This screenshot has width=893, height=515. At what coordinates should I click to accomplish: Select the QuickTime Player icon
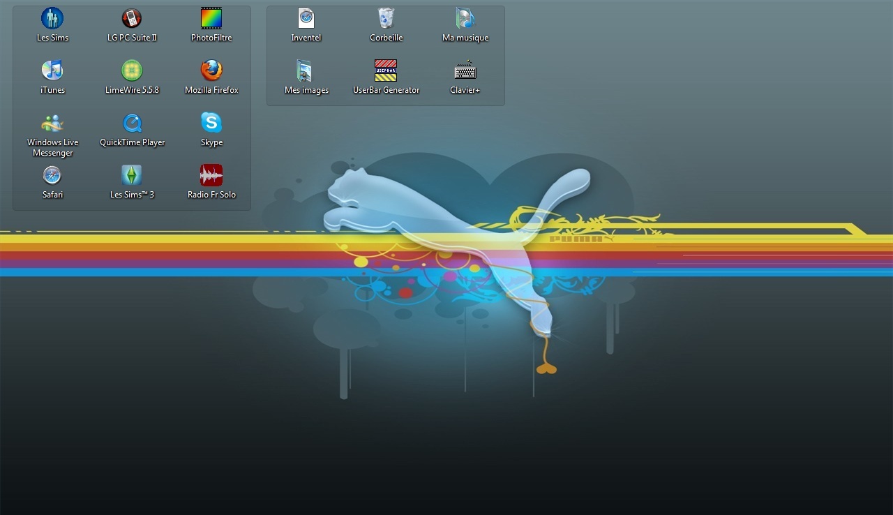132,124
